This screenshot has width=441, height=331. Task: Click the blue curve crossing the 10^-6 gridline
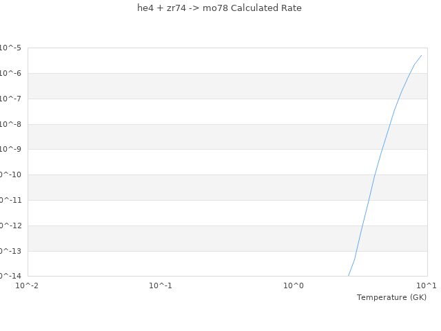[x=410, y=74]
